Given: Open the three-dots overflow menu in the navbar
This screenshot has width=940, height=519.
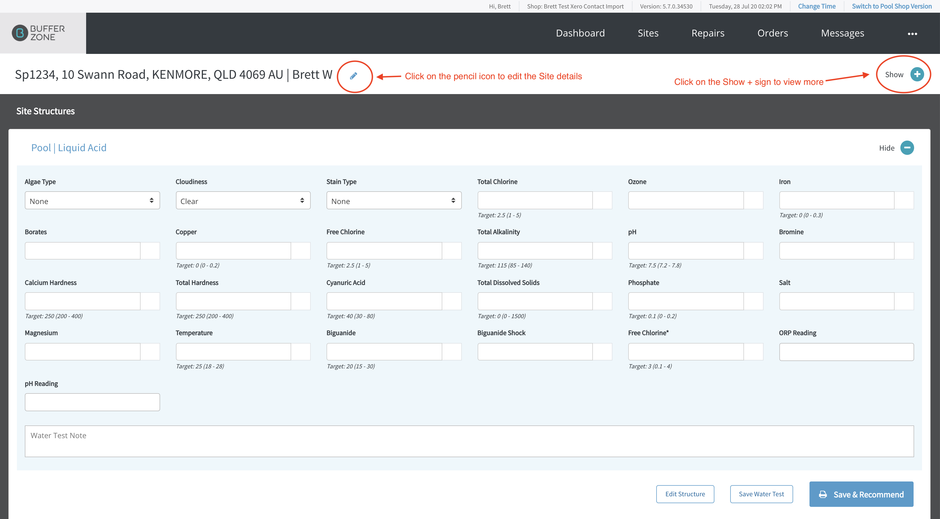Looking at the screenshot, I should click(x=912, y=34).
